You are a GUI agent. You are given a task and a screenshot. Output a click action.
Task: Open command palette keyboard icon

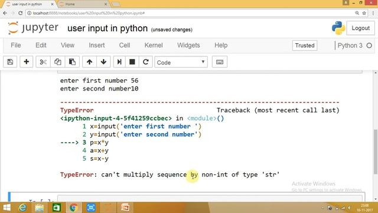point(220,62)
